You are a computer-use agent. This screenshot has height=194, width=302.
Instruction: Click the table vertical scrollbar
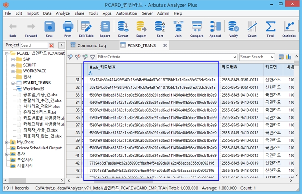[297, 63]
